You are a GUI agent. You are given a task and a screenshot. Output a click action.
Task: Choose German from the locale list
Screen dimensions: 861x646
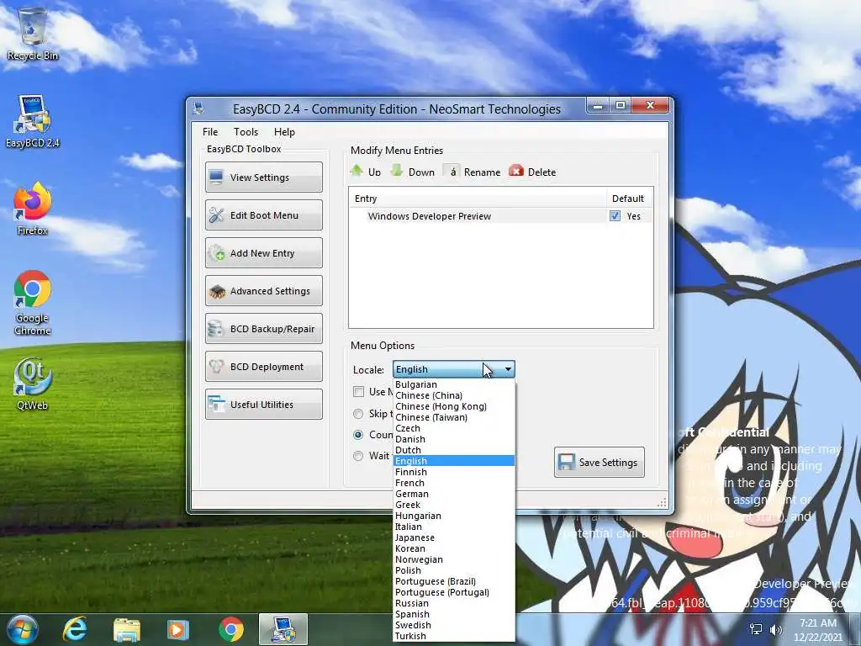point(453,494)
